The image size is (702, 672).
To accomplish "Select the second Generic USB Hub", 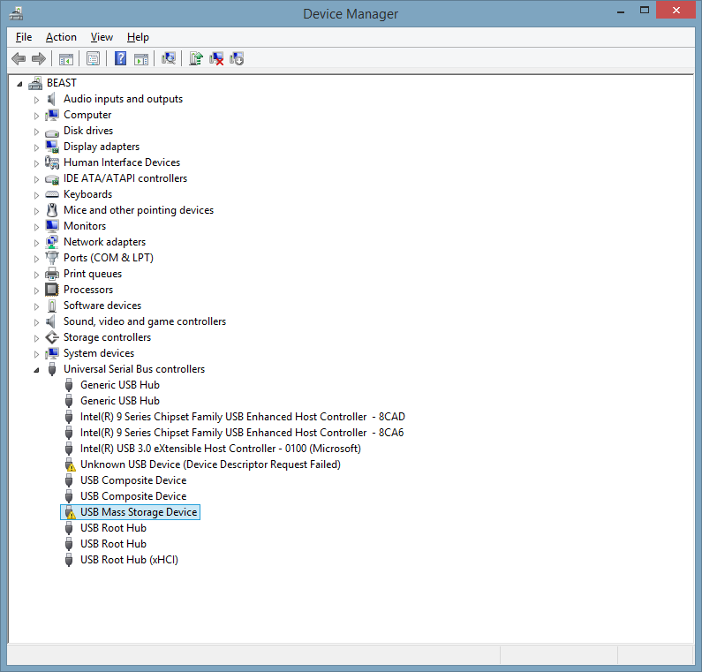I will point(119,401).
